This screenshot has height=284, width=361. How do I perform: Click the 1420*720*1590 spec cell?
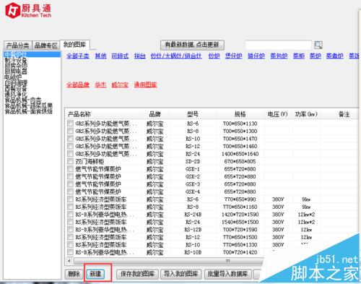click(x=240, y=215)
